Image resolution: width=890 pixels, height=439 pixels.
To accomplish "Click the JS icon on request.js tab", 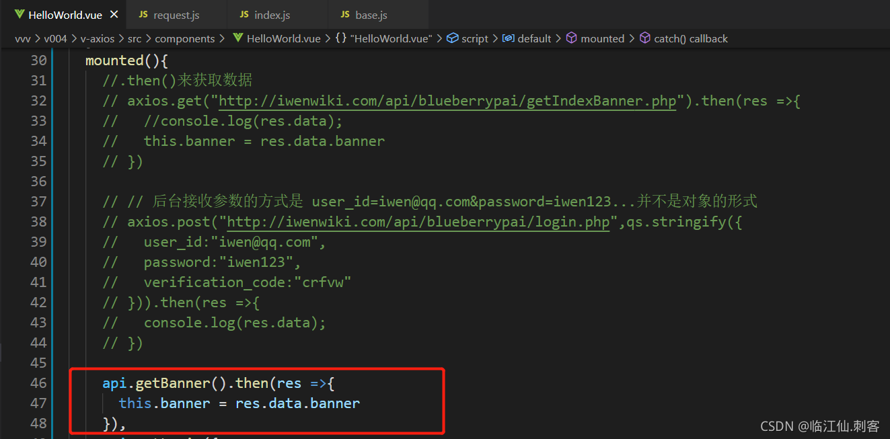I will point(143,14).
